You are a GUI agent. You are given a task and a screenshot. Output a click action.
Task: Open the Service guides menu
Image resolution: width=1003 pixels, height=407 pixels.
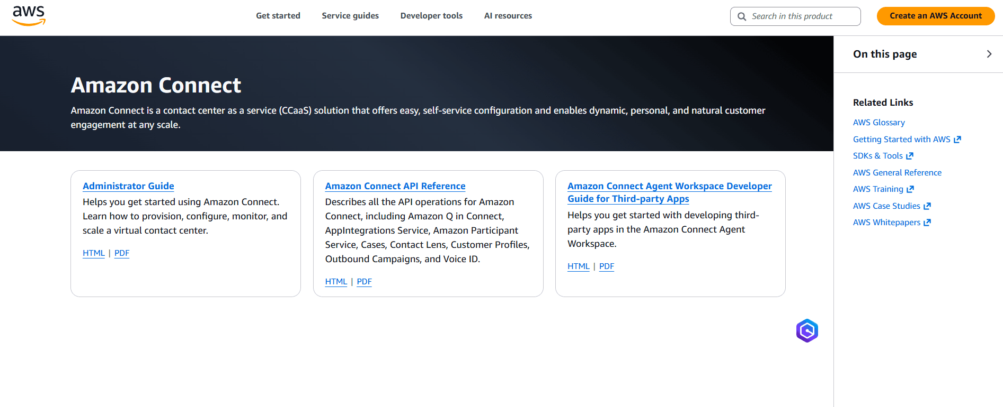(x=350, y=16)
